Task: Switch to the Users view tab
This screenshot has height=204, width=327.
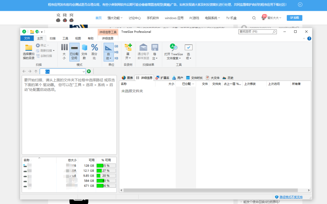Action: (x=178, y=78)
